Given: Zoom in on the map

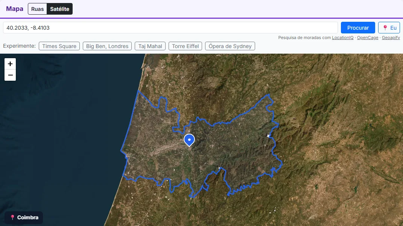Looking at the screenshot, I should 10,64.
